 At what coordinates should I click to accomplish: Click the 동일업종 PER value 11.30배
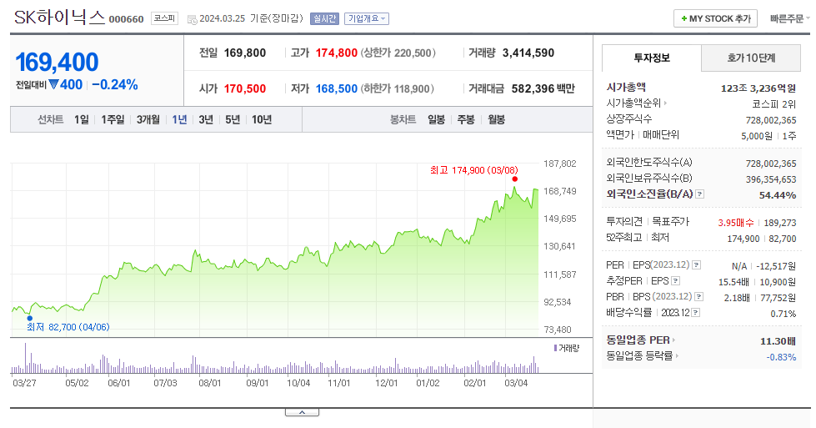pyautogui.click(x=778, y=341)
